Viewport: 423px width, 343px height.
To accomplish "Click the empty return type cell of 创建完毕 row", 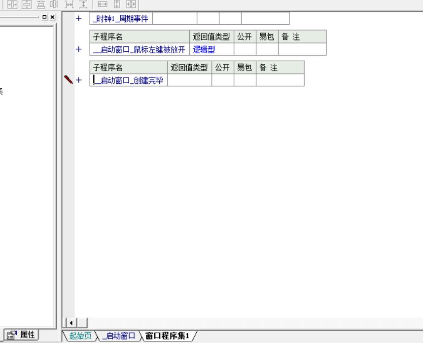I will pos(190,80).
